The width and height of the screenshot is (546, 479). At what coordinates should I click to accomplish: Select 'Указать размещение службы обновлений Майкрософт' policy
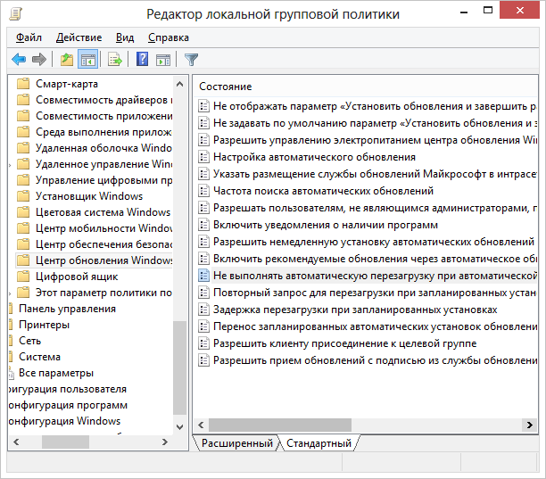(375, 174)
